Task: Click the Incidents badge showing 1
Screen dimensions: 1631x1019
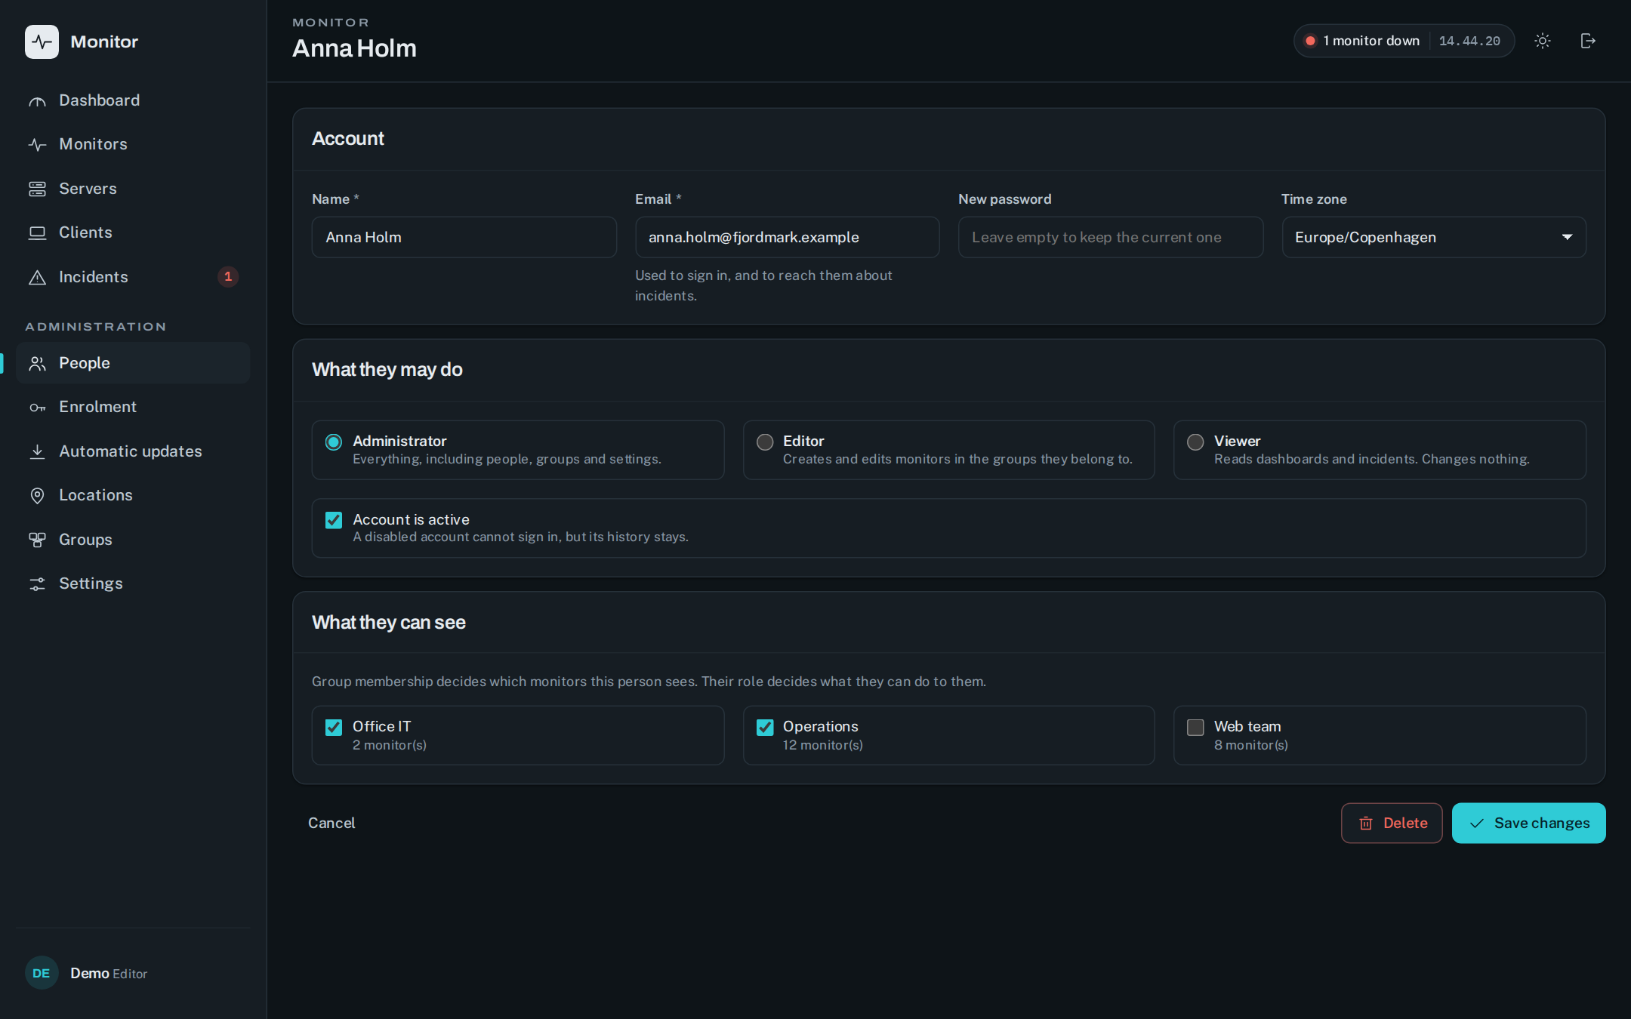Action: [x=228, y=277]
